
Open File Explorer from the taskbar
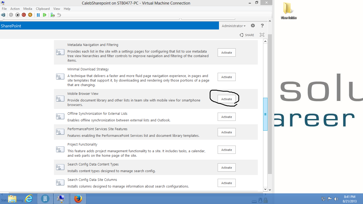(12, 199)
